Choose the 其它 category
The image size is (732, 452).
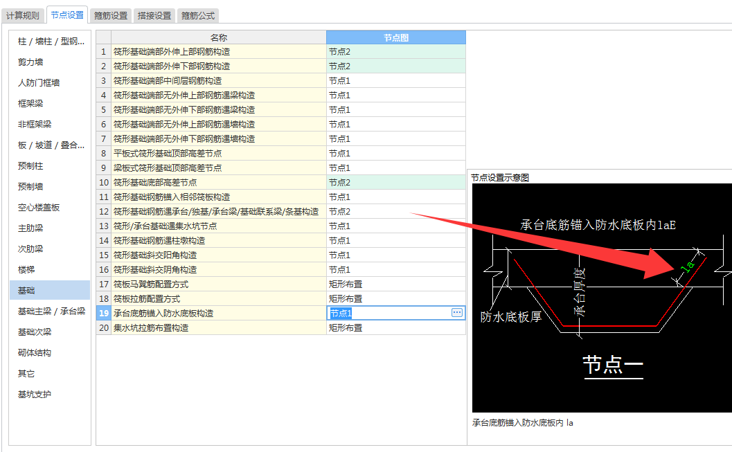click(51, 373)
